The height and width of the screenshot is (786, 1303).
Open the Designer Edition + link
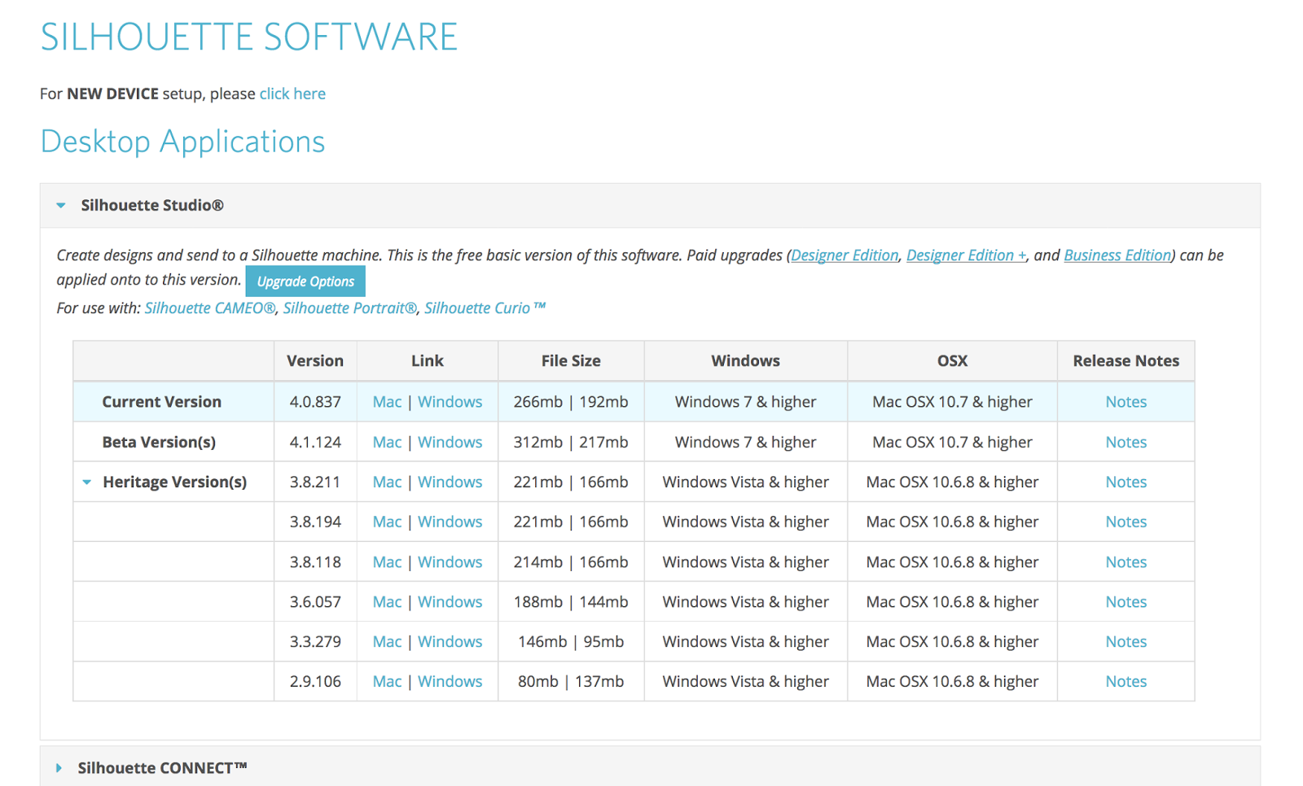point(964,255)
